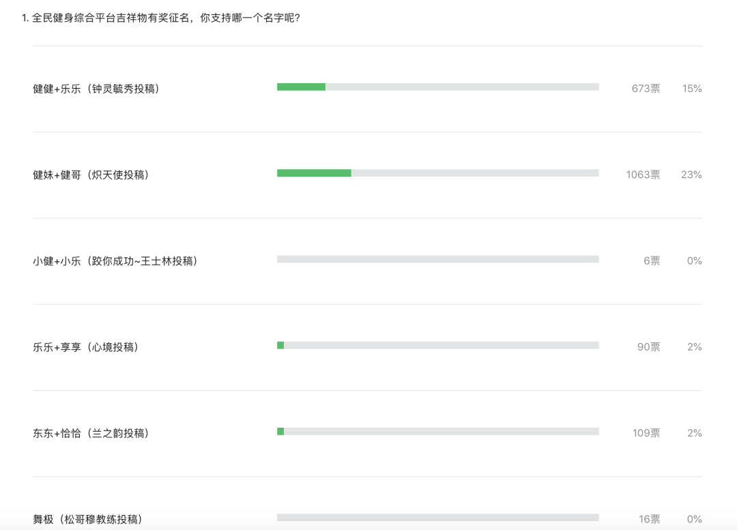The image size is (737, 530).
Task: Select the 东东+恰恰 option label
Action: (x=91, y=433)
